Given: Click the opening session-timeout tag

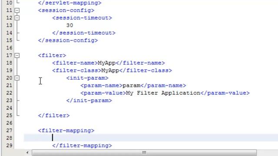Looking at the screenshot, I should 82,18.
